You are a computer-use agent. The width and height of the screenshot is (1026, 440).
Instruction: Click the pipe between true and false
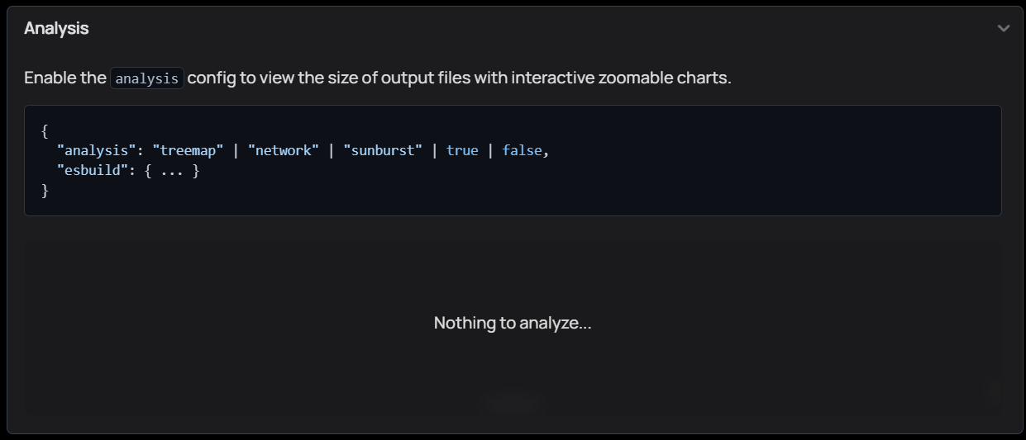[490, 150]
